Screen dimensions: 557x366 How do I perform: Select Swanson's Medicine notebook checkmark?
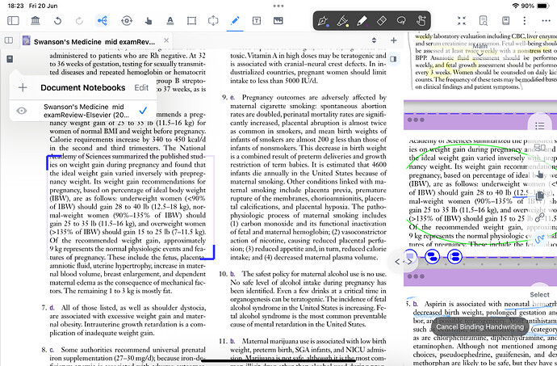coord(143,111)
